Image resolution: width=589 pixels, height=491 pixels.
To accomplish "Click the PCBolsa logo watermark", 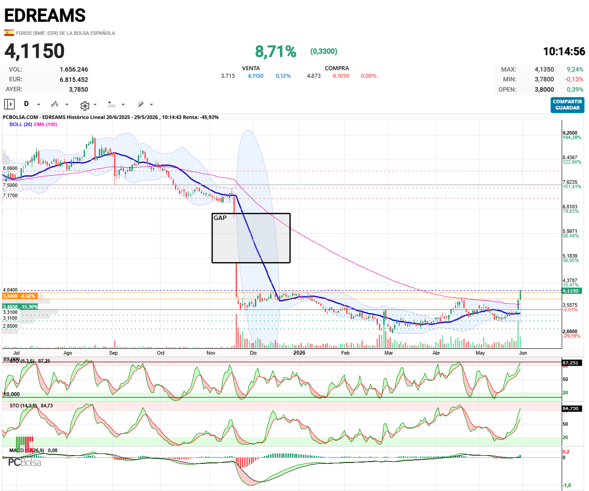I will coord(25,462).
